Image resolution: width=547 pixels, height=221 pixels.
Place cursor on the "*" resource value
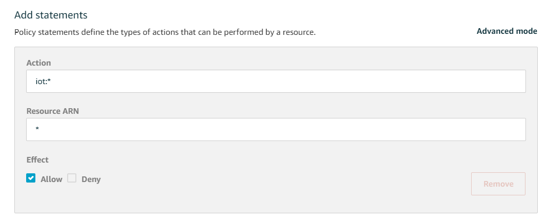37,130
